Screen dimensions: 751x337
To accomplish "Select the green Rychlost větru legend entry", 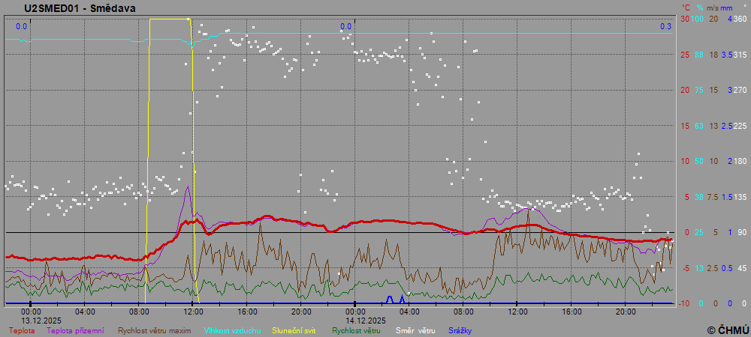I will click(x=356, y=330).
